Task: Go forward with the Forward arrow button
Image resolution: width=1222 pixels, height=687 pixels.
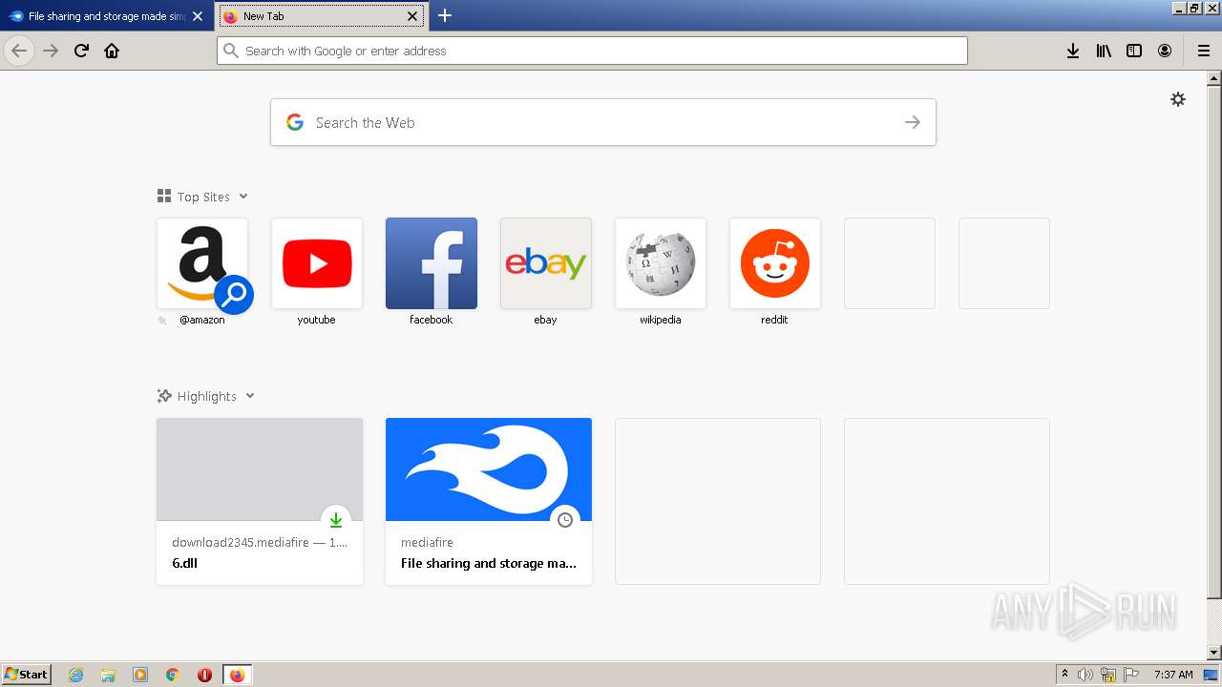Action: click(x=51, y=51)
